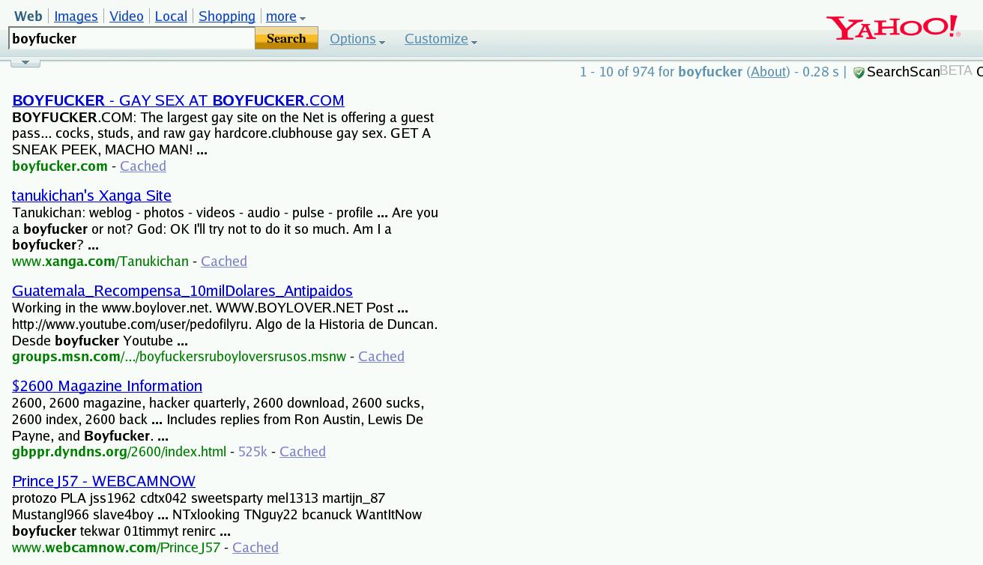Switch to Video search tab
Image resolution: width=983 pixels, height=565 pixels.
[127, 16]
